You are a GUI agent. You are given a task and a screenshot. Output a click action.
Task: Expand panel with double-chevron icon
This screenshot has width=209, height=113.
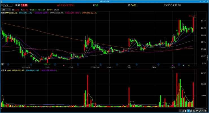point(2,64)
